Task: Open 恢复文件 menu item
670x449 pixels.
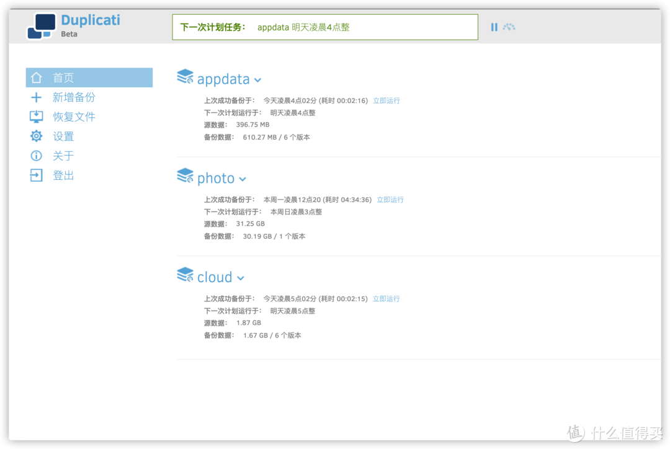Action: [74, 117]
